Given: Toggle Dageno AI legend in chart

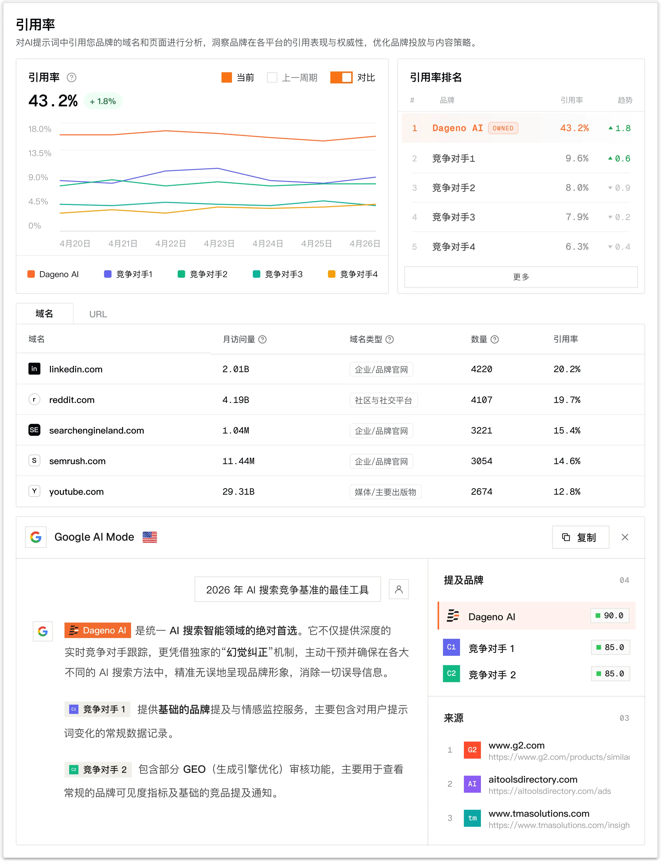Looking at the screenshot, I should 53,274.
